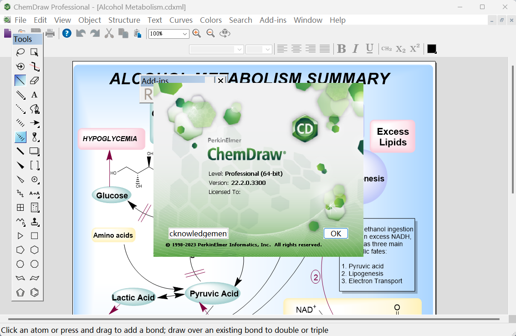The width and height of the screenshot is (516, 336).
Task: Click the Zoom In magnifier
Action: 197,33
